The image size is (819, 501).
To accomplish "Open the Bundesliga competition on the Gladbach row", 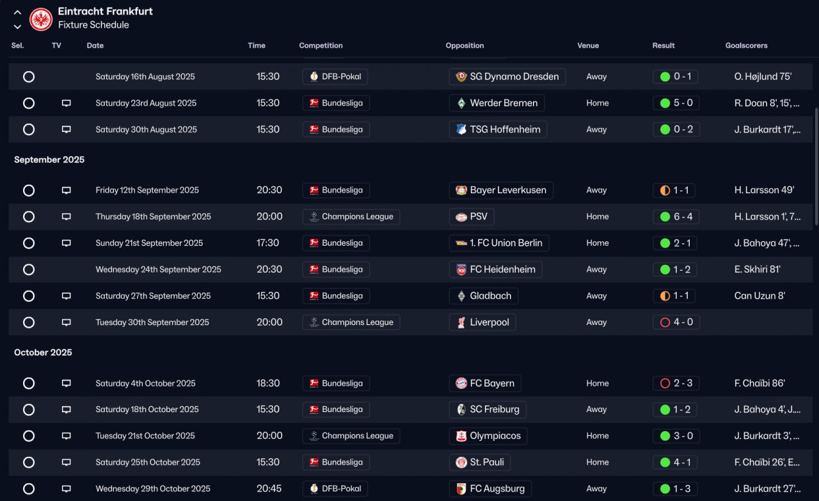I will pyautogui.click(x=336, y=296).
